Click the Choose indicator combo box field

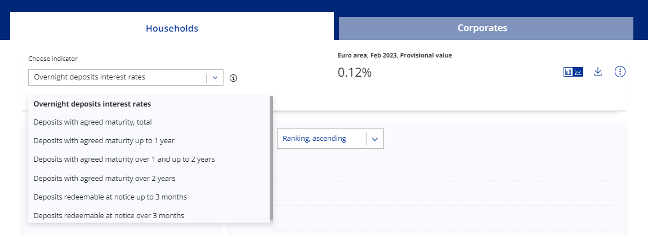[x=118, y=78]
